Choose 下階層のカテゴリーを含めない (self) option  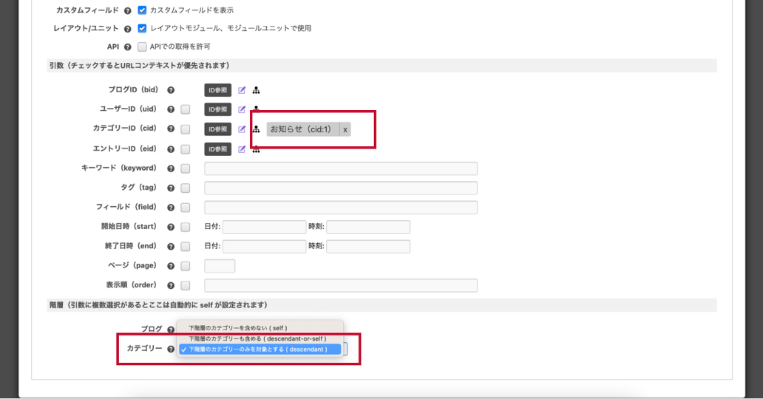[x=237, y=328]
